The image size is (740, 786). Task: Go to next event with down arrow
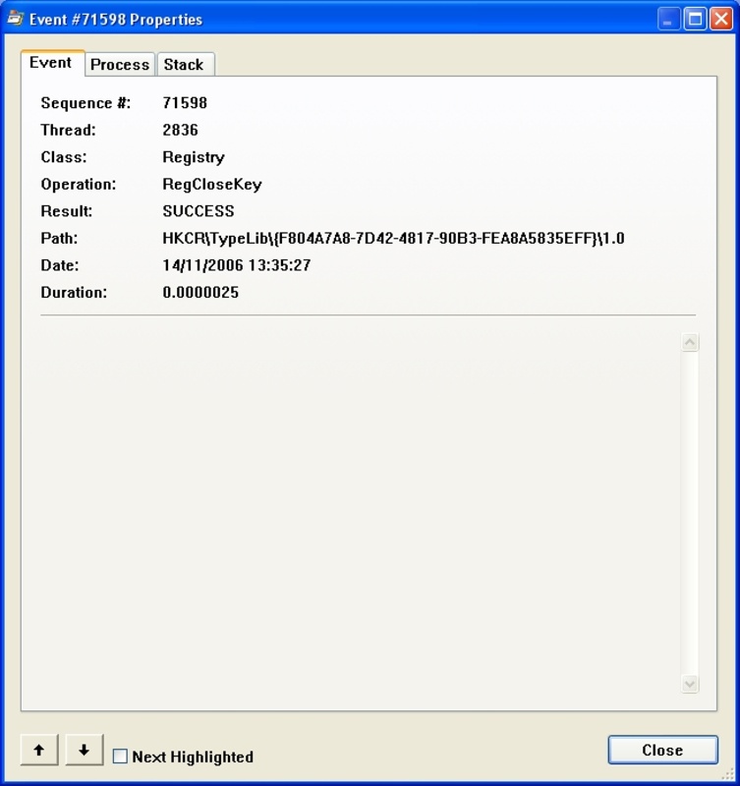[x=85, y=750]
